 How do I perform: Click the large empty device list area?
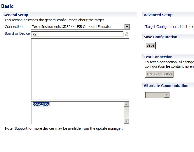[x=80, y=69]
